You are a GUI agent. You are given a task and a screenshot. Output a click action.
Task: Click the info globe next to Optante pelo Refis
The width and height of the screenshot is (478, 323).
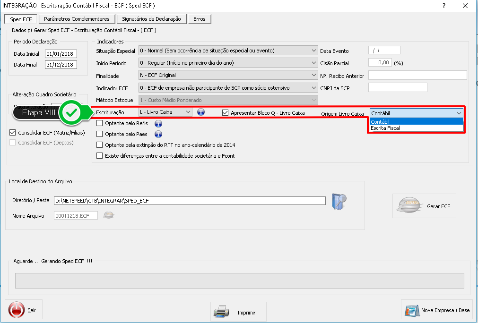[x=158, y=124]
